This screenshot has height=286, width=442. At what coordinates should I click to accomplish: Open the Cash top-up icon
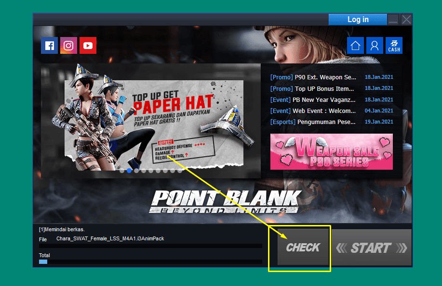pyautogui.click(x=394, y=45)
